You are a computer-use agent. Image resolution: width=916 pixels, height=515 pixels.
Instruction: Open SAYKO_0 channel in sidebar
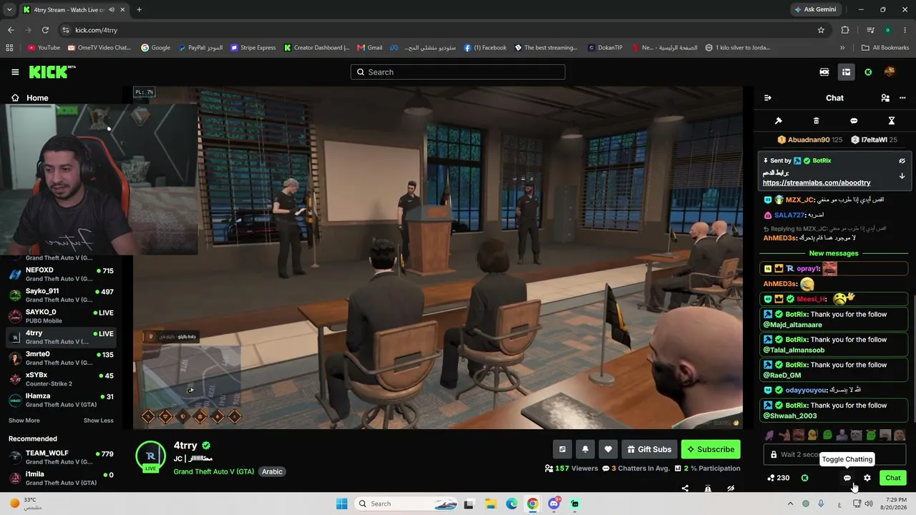[61, 316]
